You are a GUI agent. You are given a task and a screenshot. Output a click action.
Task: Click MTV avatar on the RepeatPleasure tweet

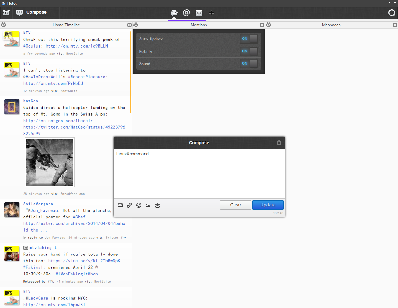(x=12, y=70)
